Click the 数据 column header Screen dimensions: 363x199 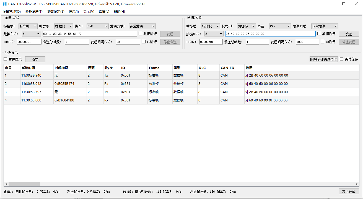coord(302,68)
